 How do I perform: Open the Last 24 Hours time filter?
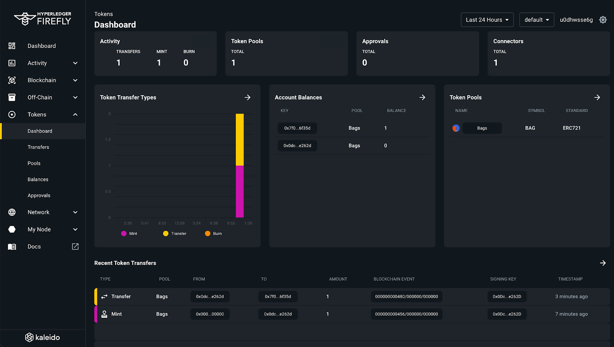point(487,20)
